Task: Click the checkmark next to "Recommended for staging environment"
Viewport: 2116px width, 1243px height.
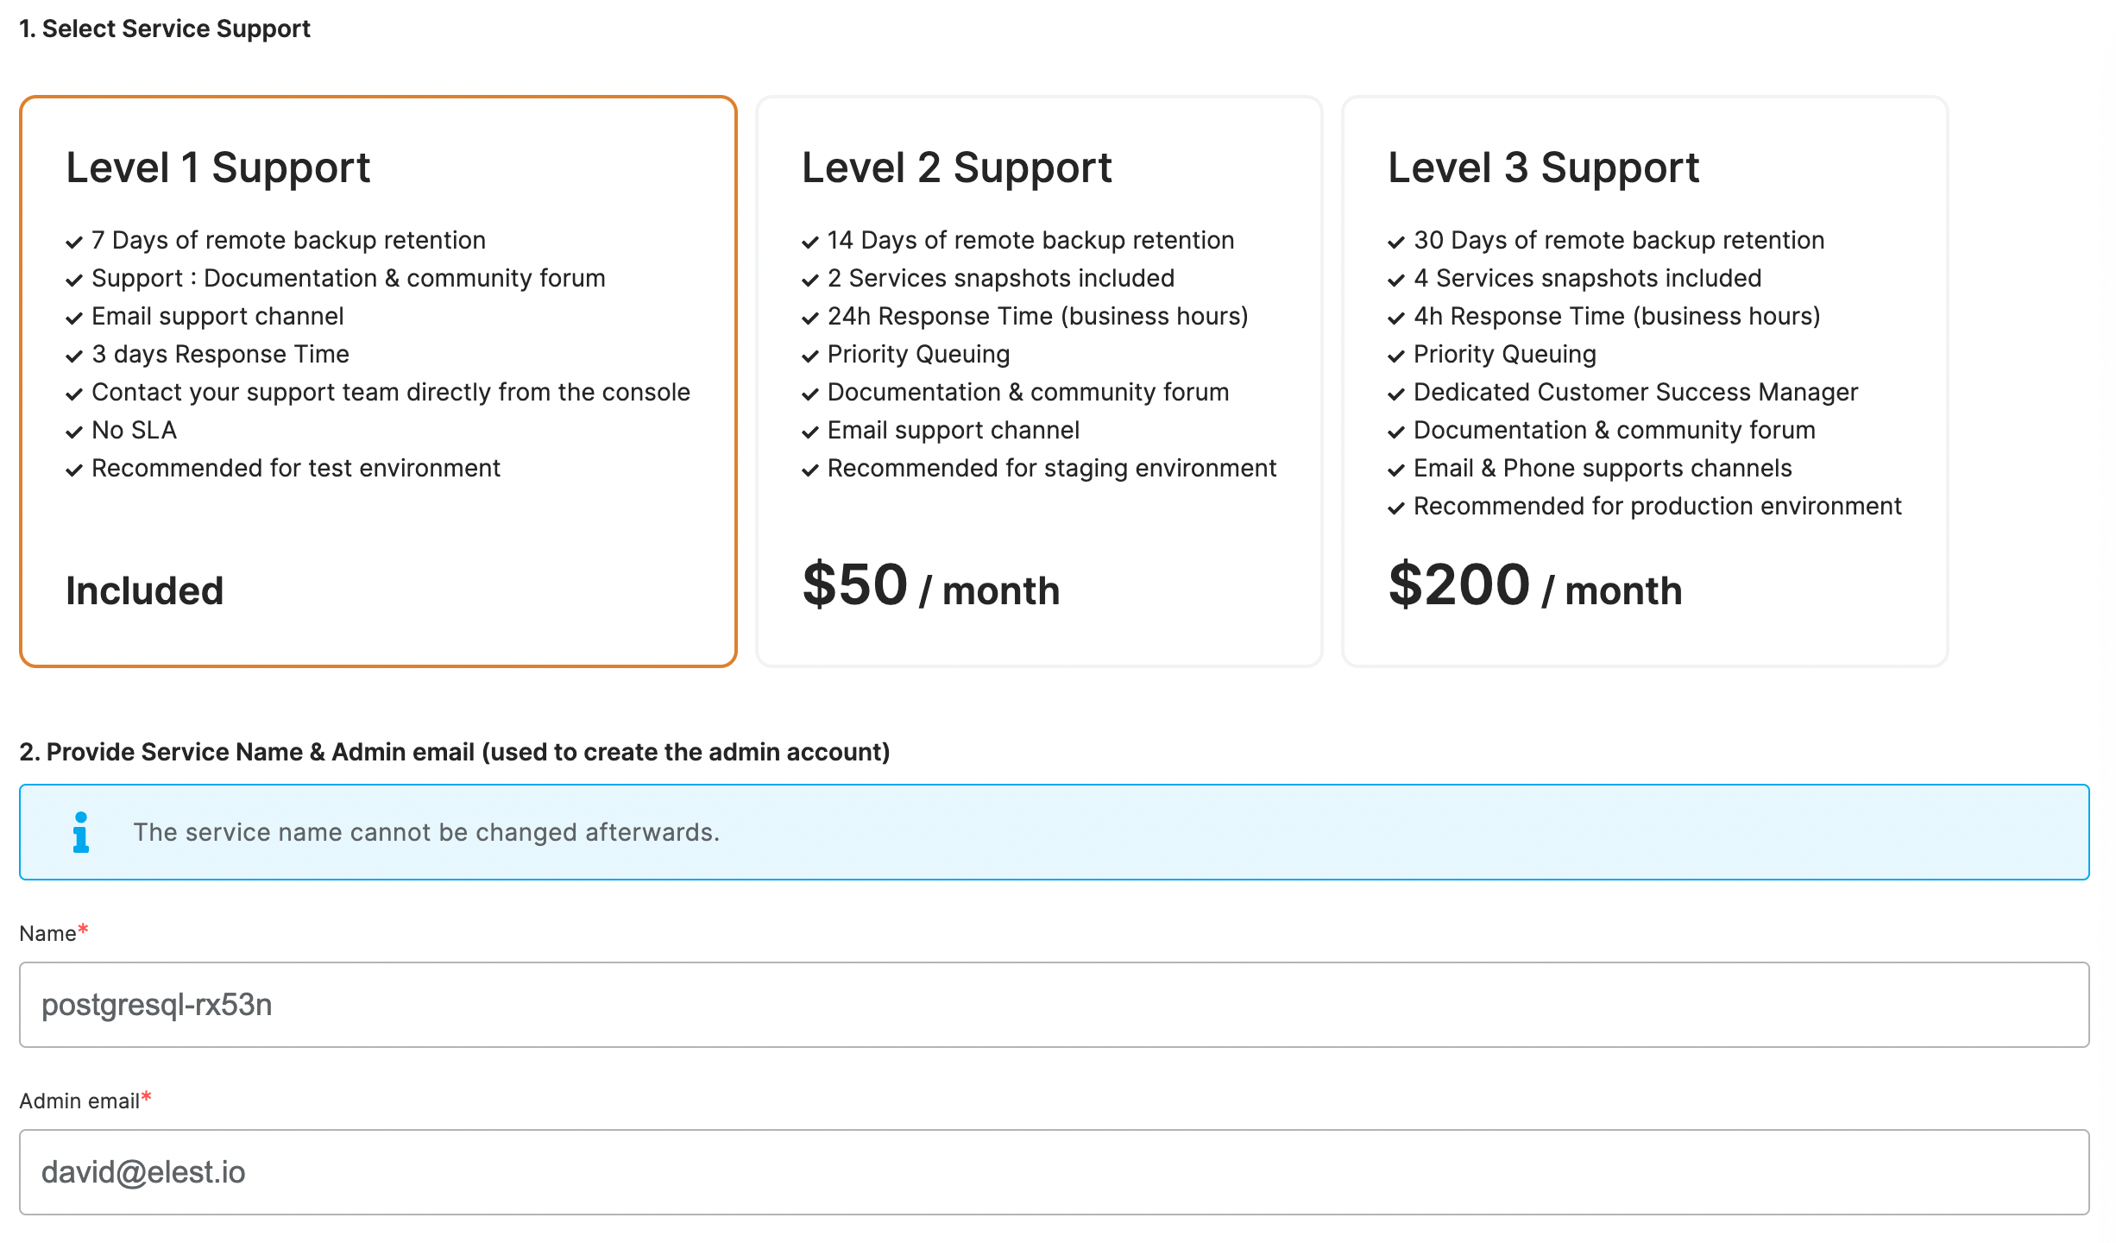Action: coord(809,470)
